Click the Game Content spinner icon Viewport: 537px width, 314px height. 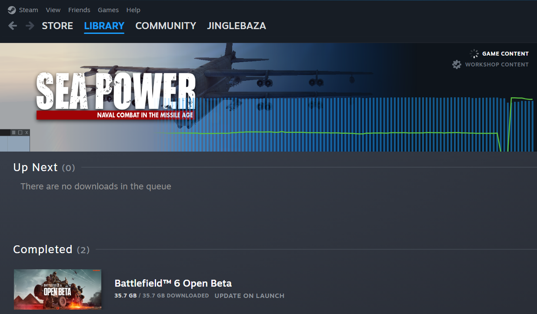474,54
